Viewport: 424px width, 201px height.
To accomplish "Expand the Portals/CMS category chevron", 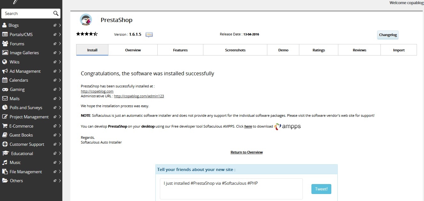I will tap(60, 34).
